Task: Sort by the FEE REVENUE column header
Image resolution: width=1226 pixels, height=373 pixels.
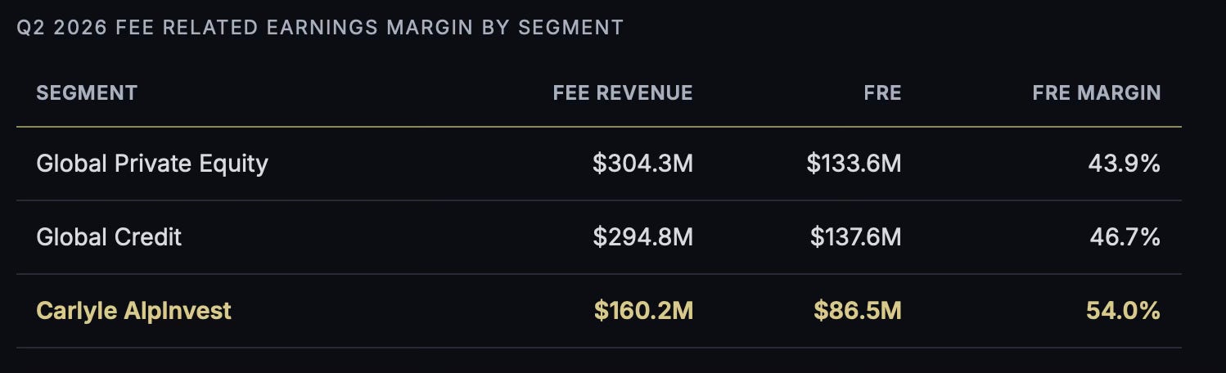Action: (623, 93)
